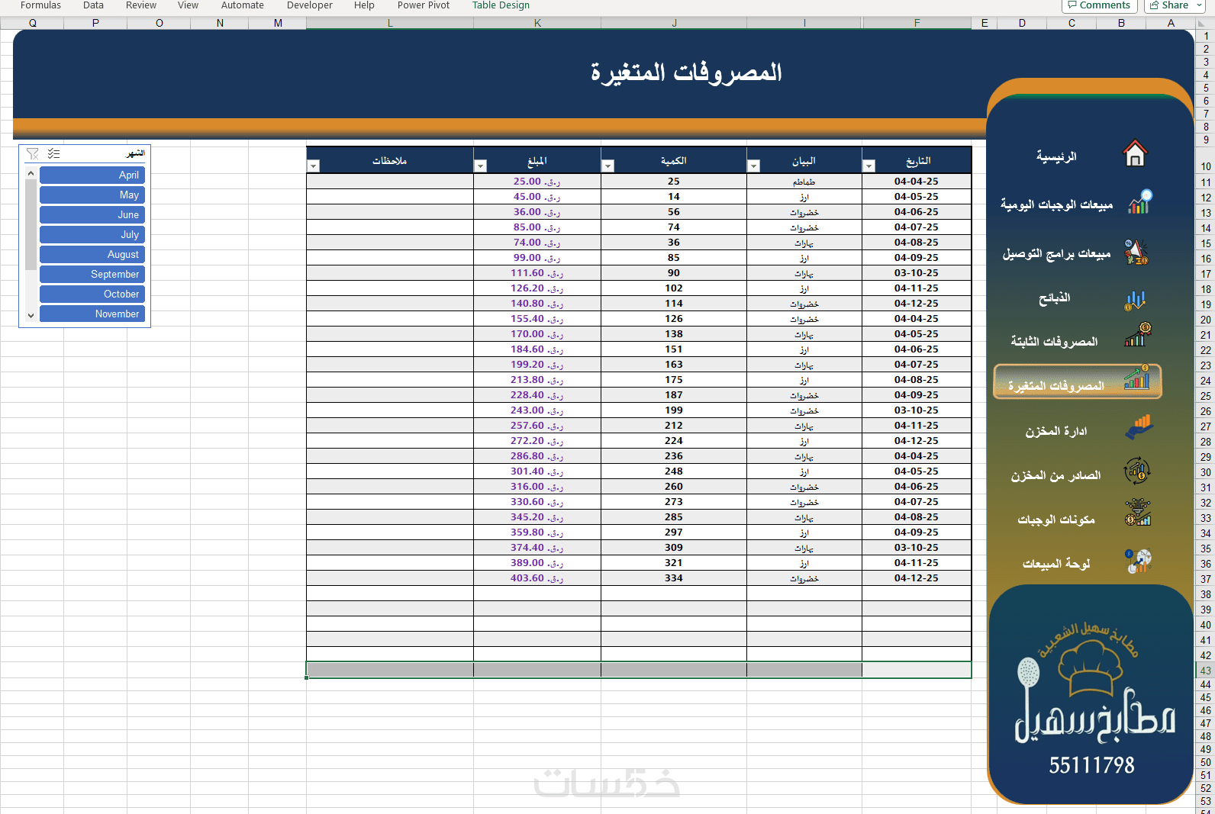This screenshot has width=1215, height=814.
Task: Open the Help ribbon tab
Action: (364, 5)
